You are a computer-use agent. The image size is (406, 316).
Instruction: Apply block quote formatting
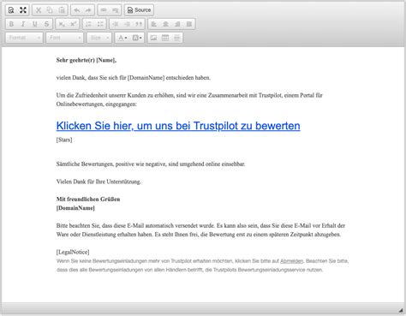139,24
